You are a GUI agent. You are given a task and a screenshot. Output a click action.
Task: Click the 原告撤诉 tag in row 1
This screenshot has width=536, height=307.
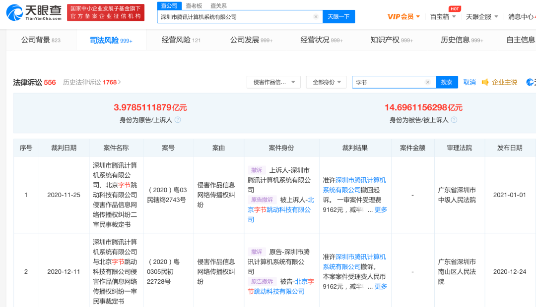tap(262, 200)
